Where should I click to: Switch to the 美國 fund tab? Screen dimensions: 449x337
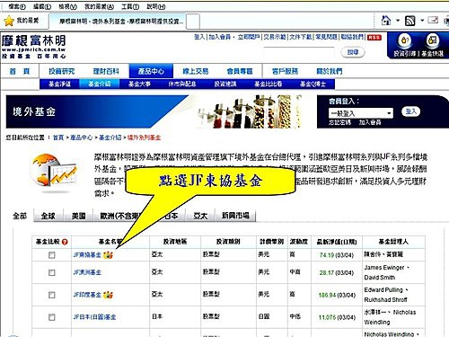click(x=78, y=216)
